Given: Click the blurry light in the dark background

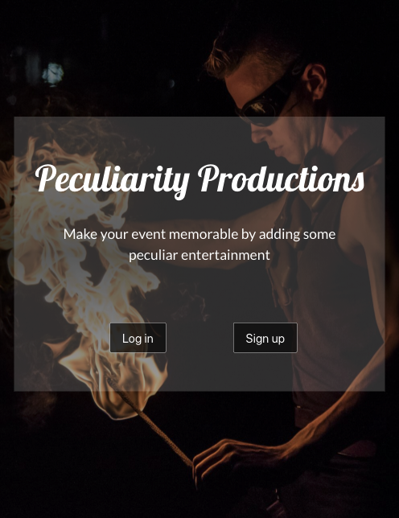Looking at the screenshot, I should click(53, 73).
